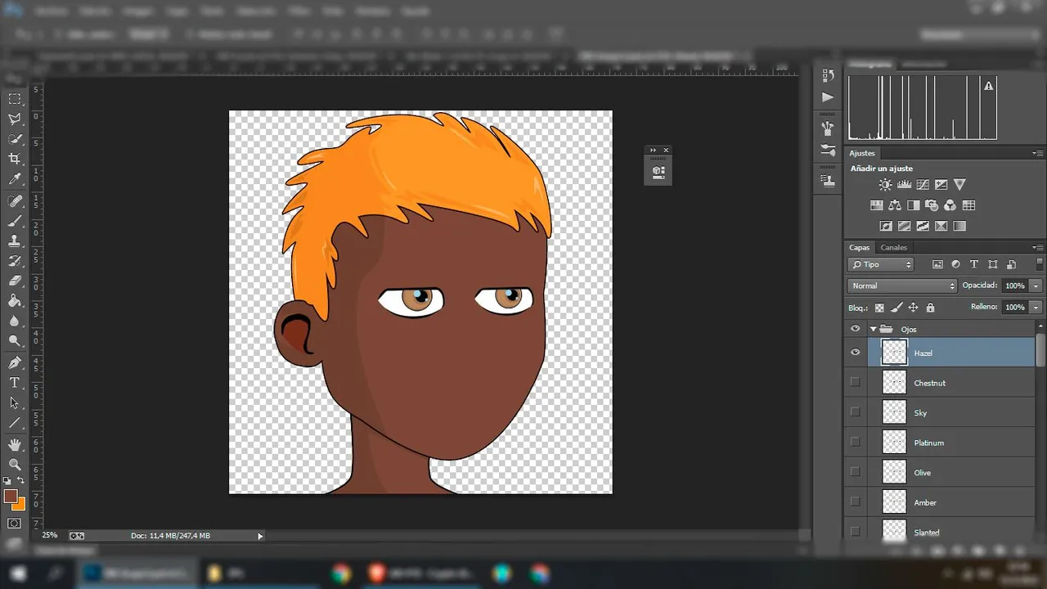Select the Clone Stamp tool
The width and height of the screenshot is (1047, 589).
pos(15,241)
